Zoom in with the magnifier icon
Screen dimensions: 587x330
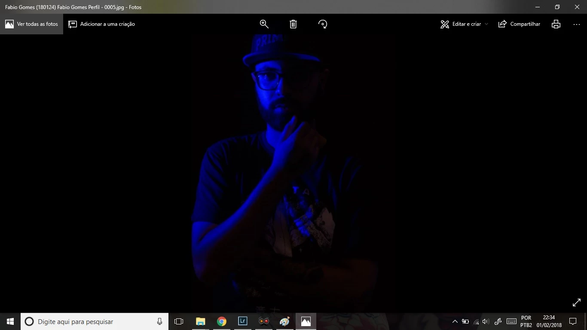[264, 24]
